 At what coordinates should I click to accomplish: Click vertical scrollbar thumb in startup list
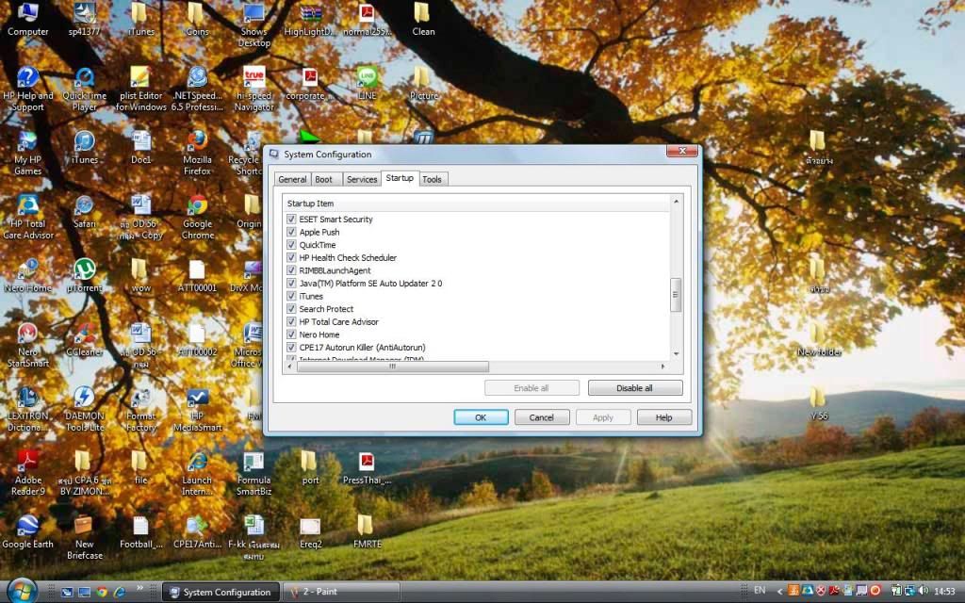point(675,295)
